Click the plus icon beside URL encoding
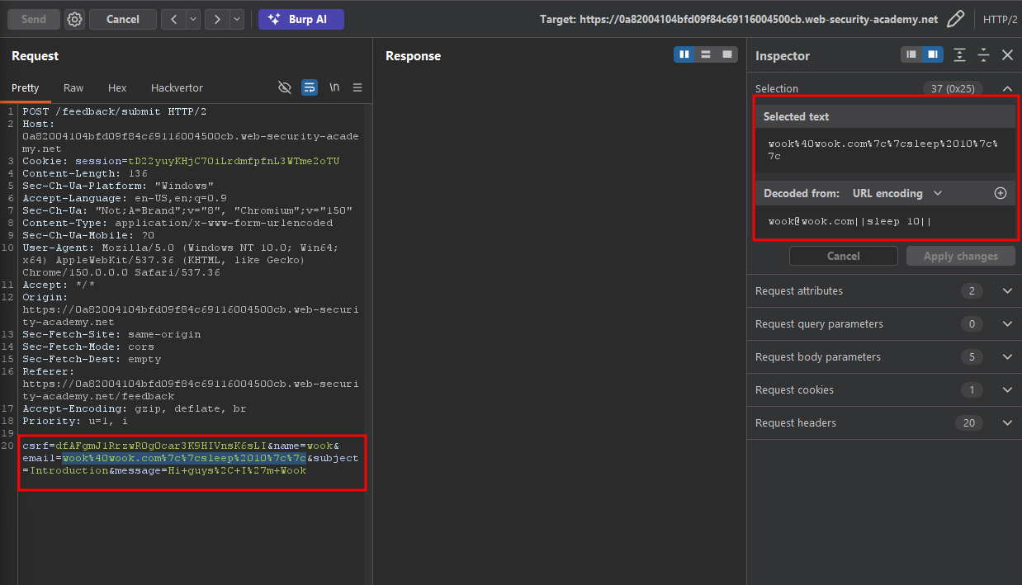 (1001, 193)
